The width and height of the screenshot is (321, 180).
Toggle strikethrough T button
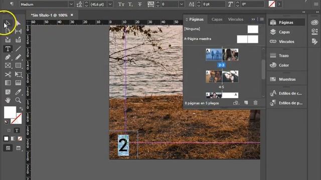click(x=140, y=4)
